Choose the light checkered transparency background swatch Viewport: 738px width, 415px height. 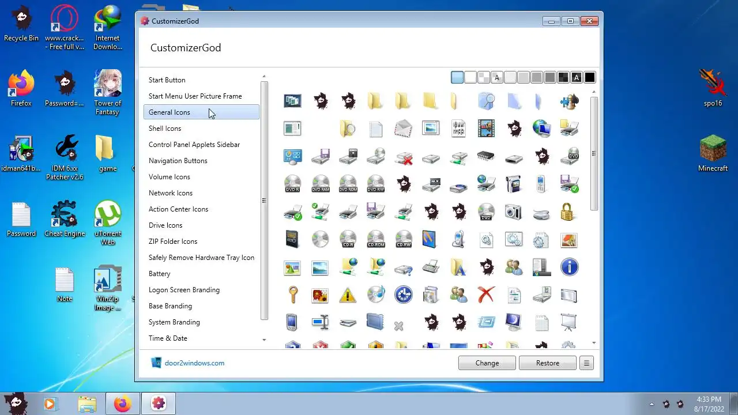[484, 77]
